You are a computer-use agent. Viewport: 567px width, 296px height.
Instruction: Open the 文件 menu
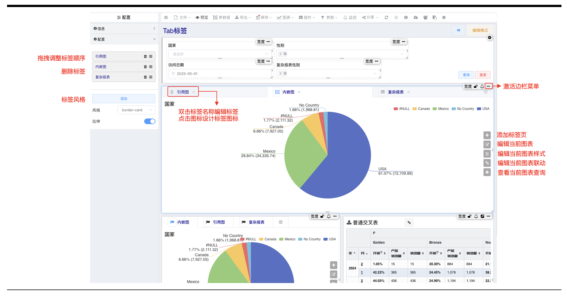tap(182, 17)
